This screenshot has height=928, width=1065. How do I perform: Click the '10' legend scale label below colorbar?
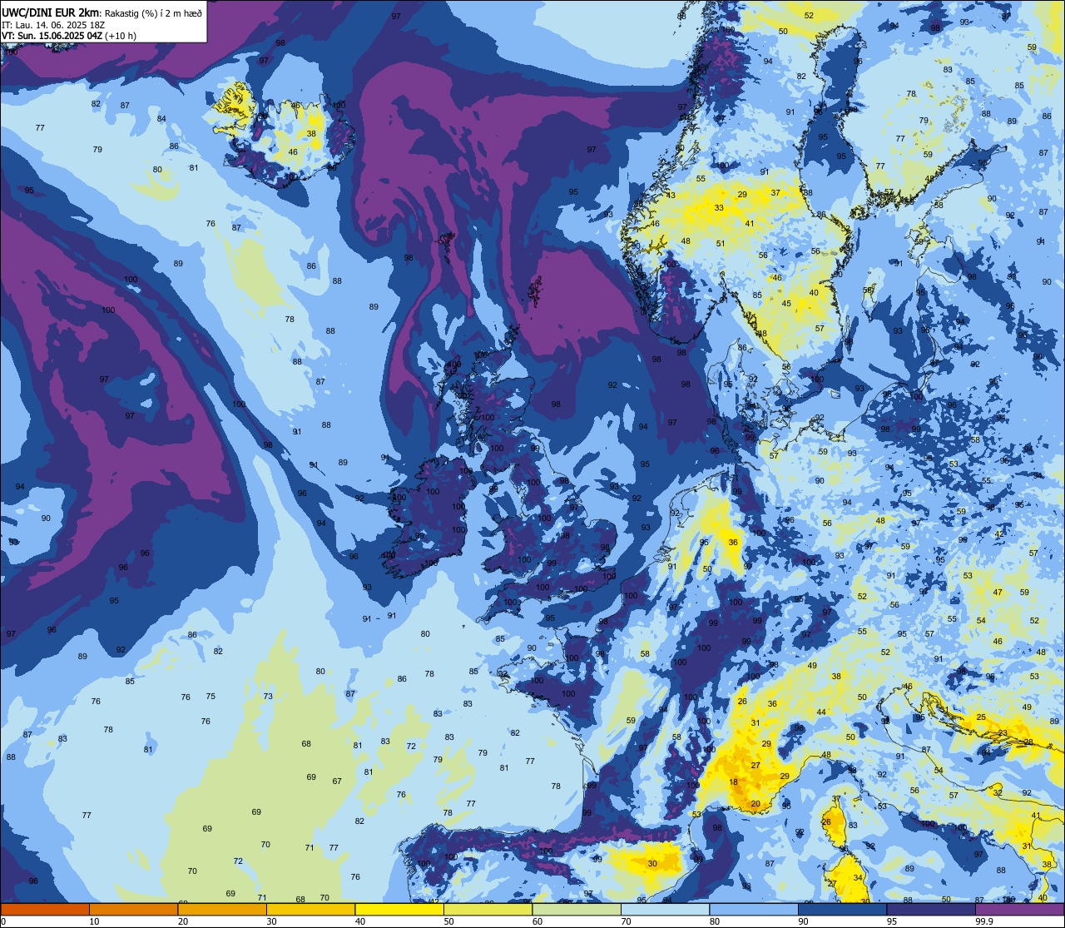95,921
